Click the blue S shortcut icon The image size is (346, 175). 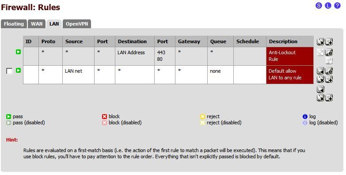point(319,5)
